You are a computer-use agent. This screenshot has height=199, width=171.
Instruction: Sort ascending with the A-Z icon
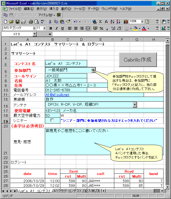click(112, 22)
